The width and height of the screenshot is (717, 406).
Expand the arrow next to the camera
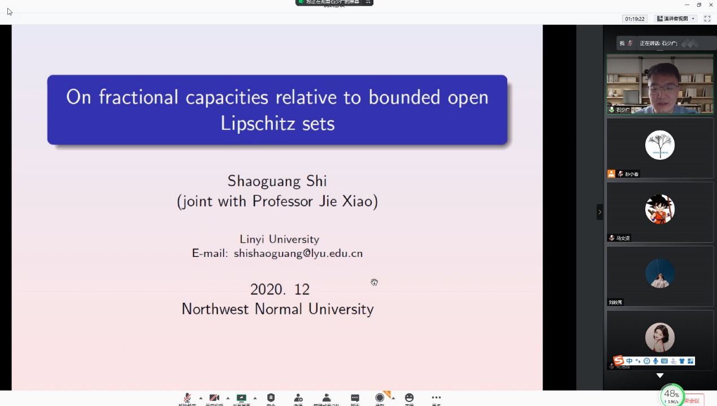coord(228,398)
